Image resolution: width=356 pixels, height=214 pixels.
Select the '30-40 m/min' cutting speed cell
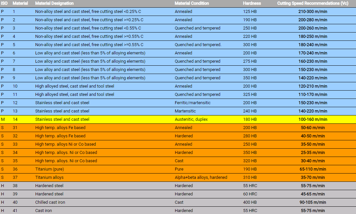coord(313,161)
